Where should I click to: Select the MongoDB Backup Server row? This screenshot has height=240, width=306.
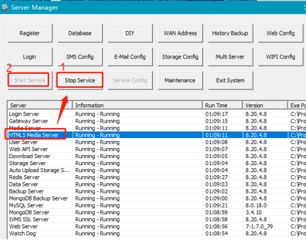point(157,198)
